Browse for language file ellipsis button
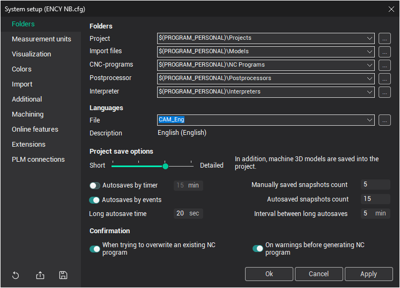Image resolution: width=400 pixels, height=288 pixels. point(384,120)
